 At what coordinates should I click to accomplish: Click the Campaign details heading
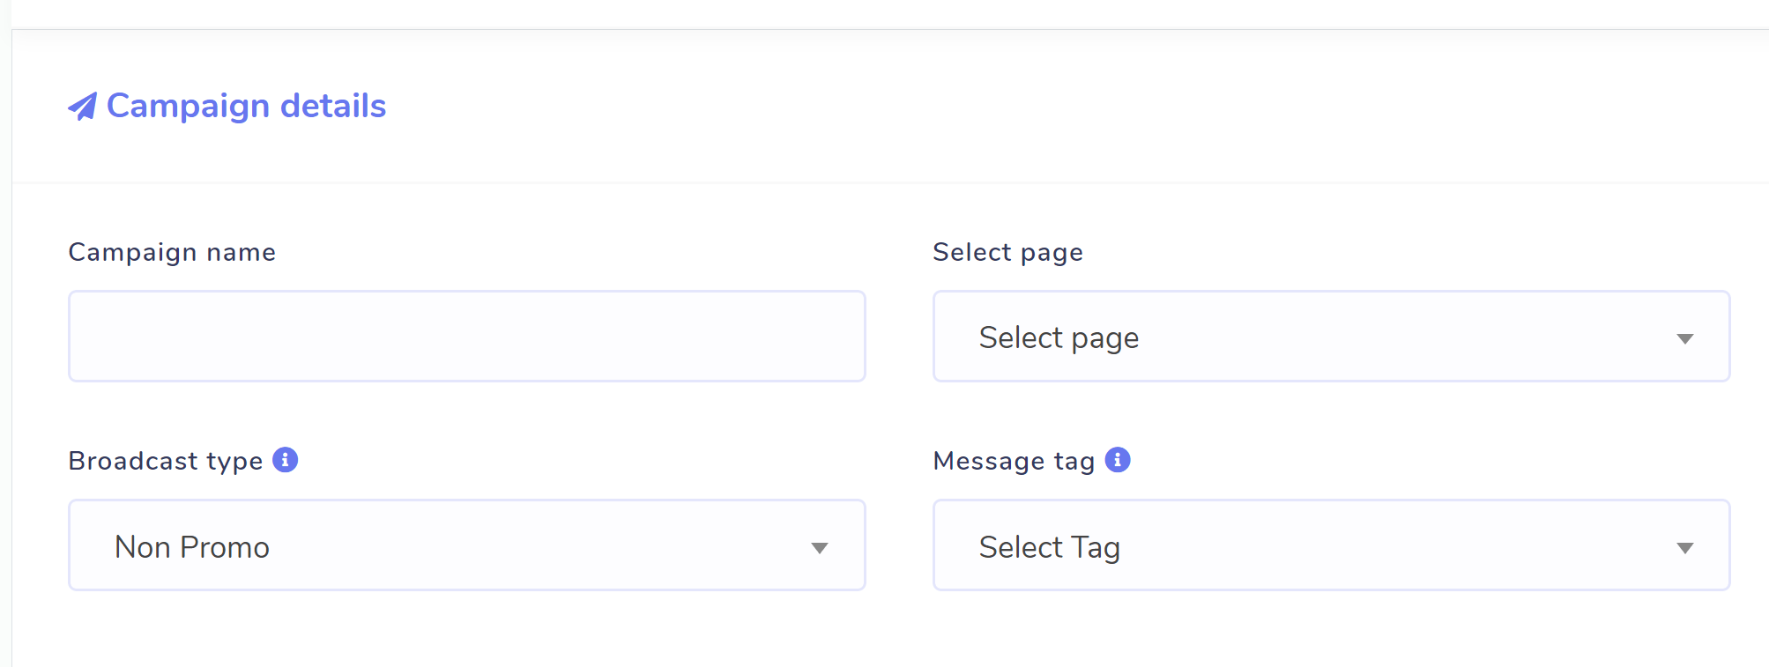pyautogui.click(x=246, y=106)
